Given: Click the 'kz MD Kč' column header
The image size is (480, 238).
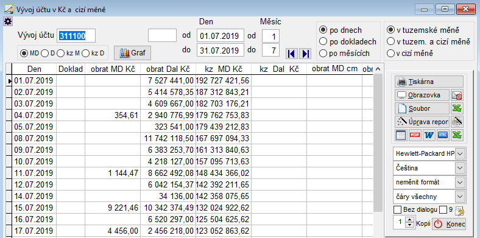Looking at the screenshot, I should (224, 69).
